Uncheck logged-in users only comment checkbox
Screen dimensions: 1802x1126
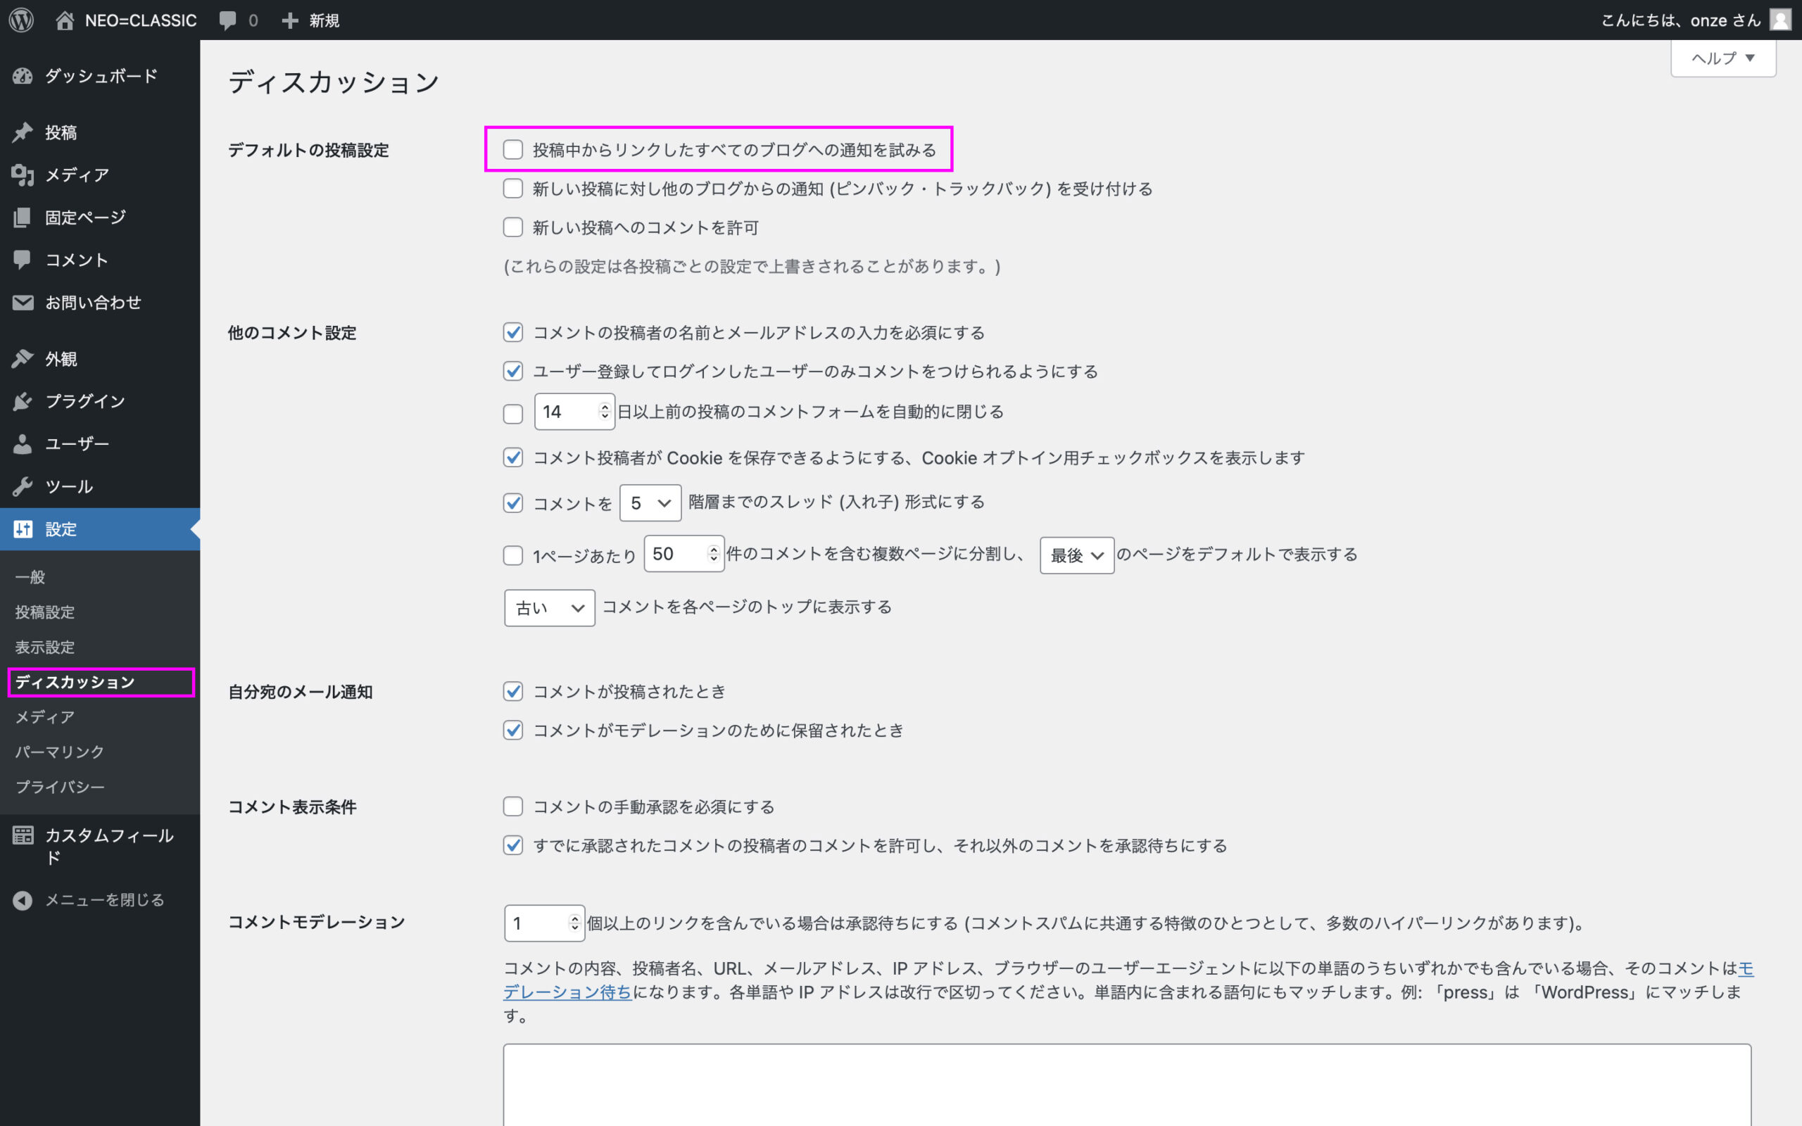(513, 371)
